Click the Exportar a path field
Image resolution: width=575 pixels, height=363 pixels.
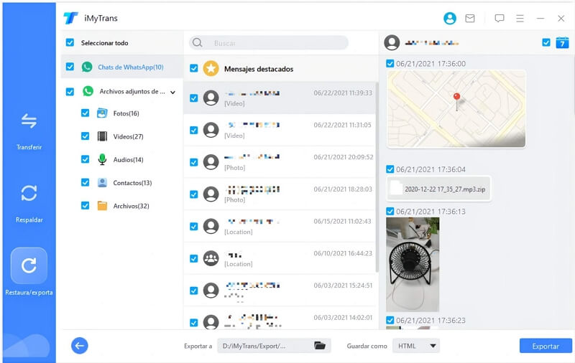coord(274,346)
